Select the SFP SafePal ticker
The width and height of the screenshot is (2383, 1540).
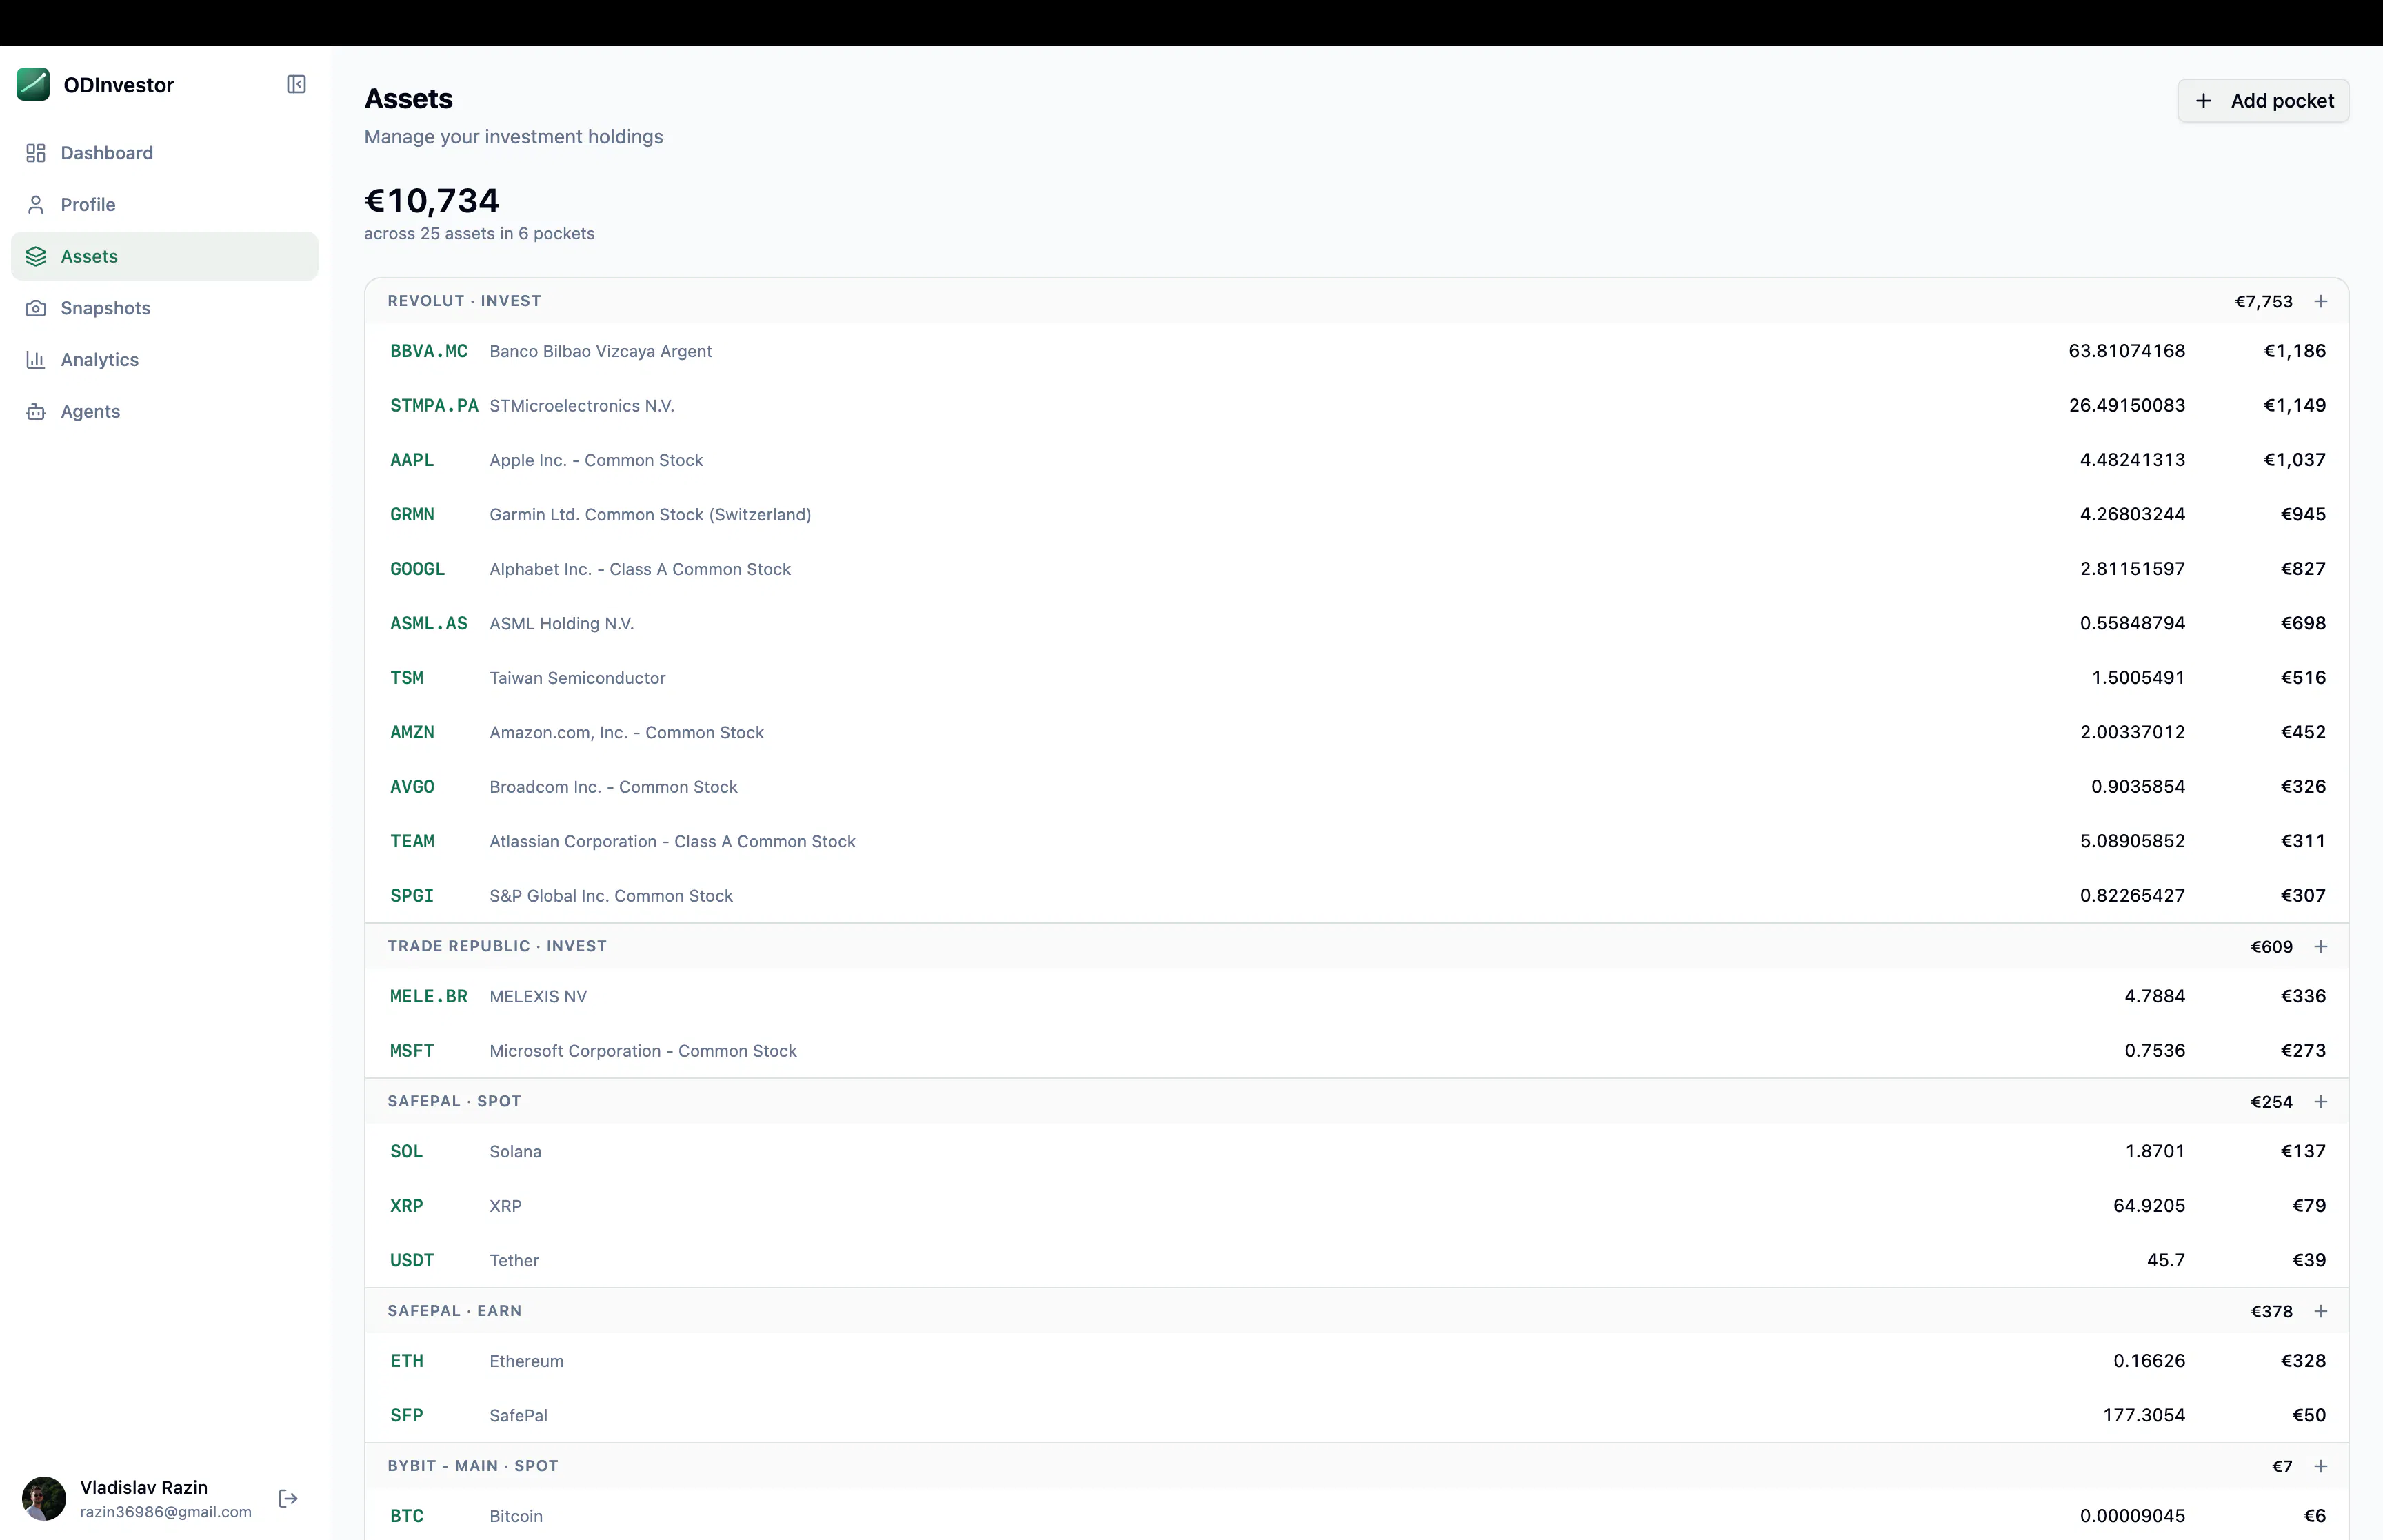(407, 1416)
